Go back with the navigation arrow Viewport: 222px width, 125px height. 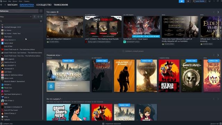point(1,5)
